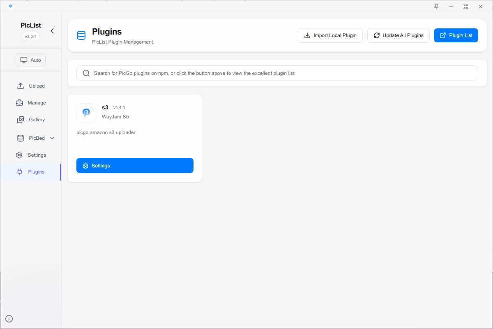
Task: Click the Plugins page heading
Action: (107, 32)
